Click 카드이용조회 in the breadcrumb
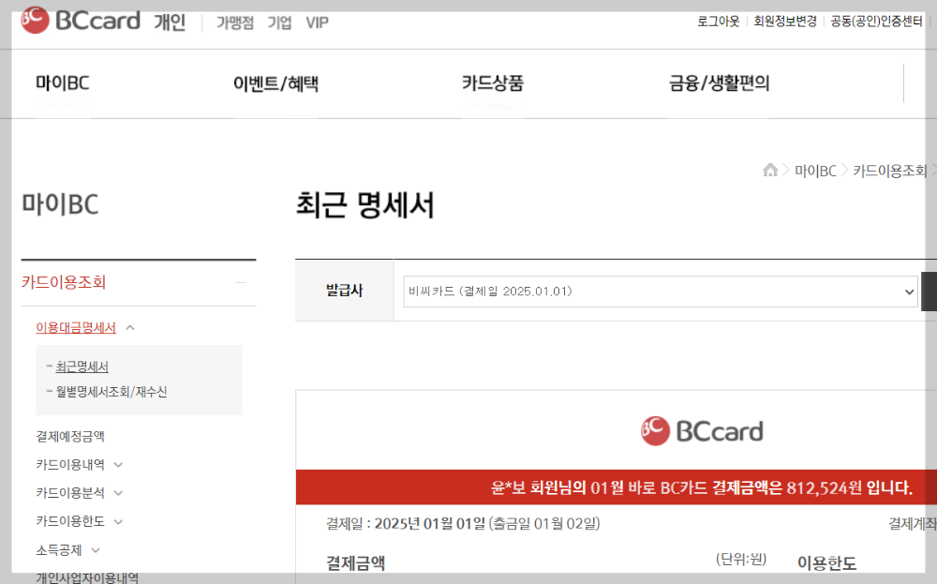Viewport: 937px width, 584px height. pyautogui.click(x=890, y=171)
